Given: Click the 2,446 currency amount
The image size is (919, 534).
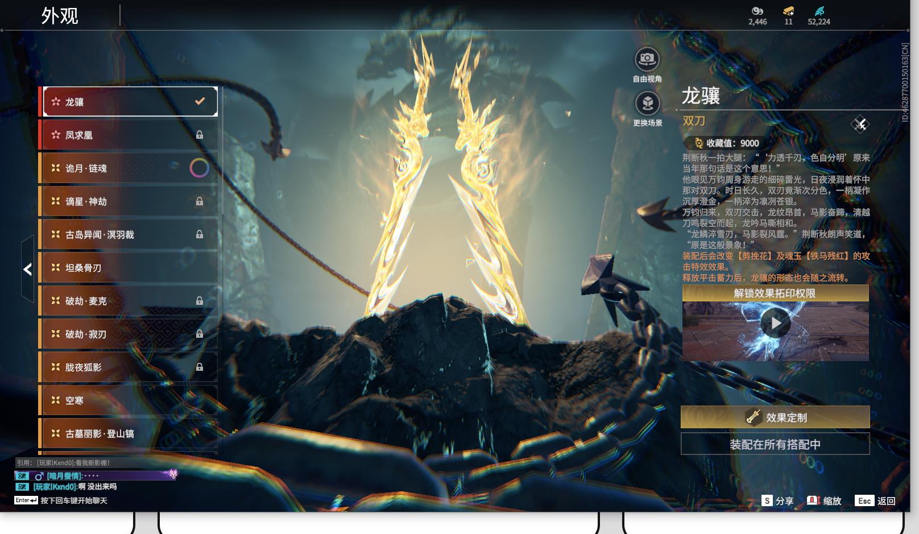Looking at the screenshot, I should pos(757,22).
